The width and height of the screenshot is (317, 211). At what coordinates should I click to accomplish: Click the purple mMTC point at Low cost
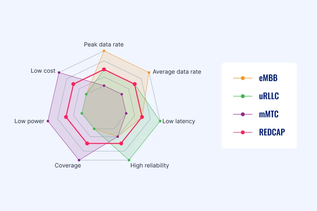point(59,72)
